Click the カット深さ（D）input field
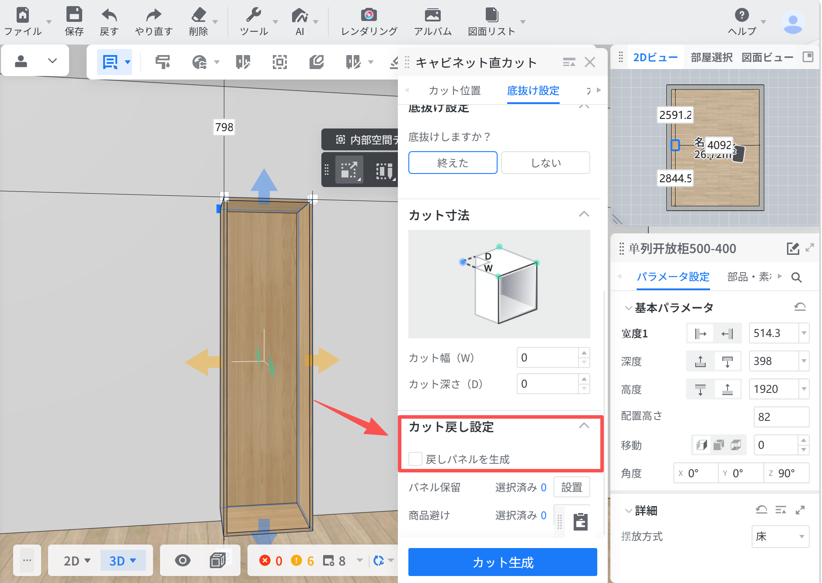 click(547, 384)
